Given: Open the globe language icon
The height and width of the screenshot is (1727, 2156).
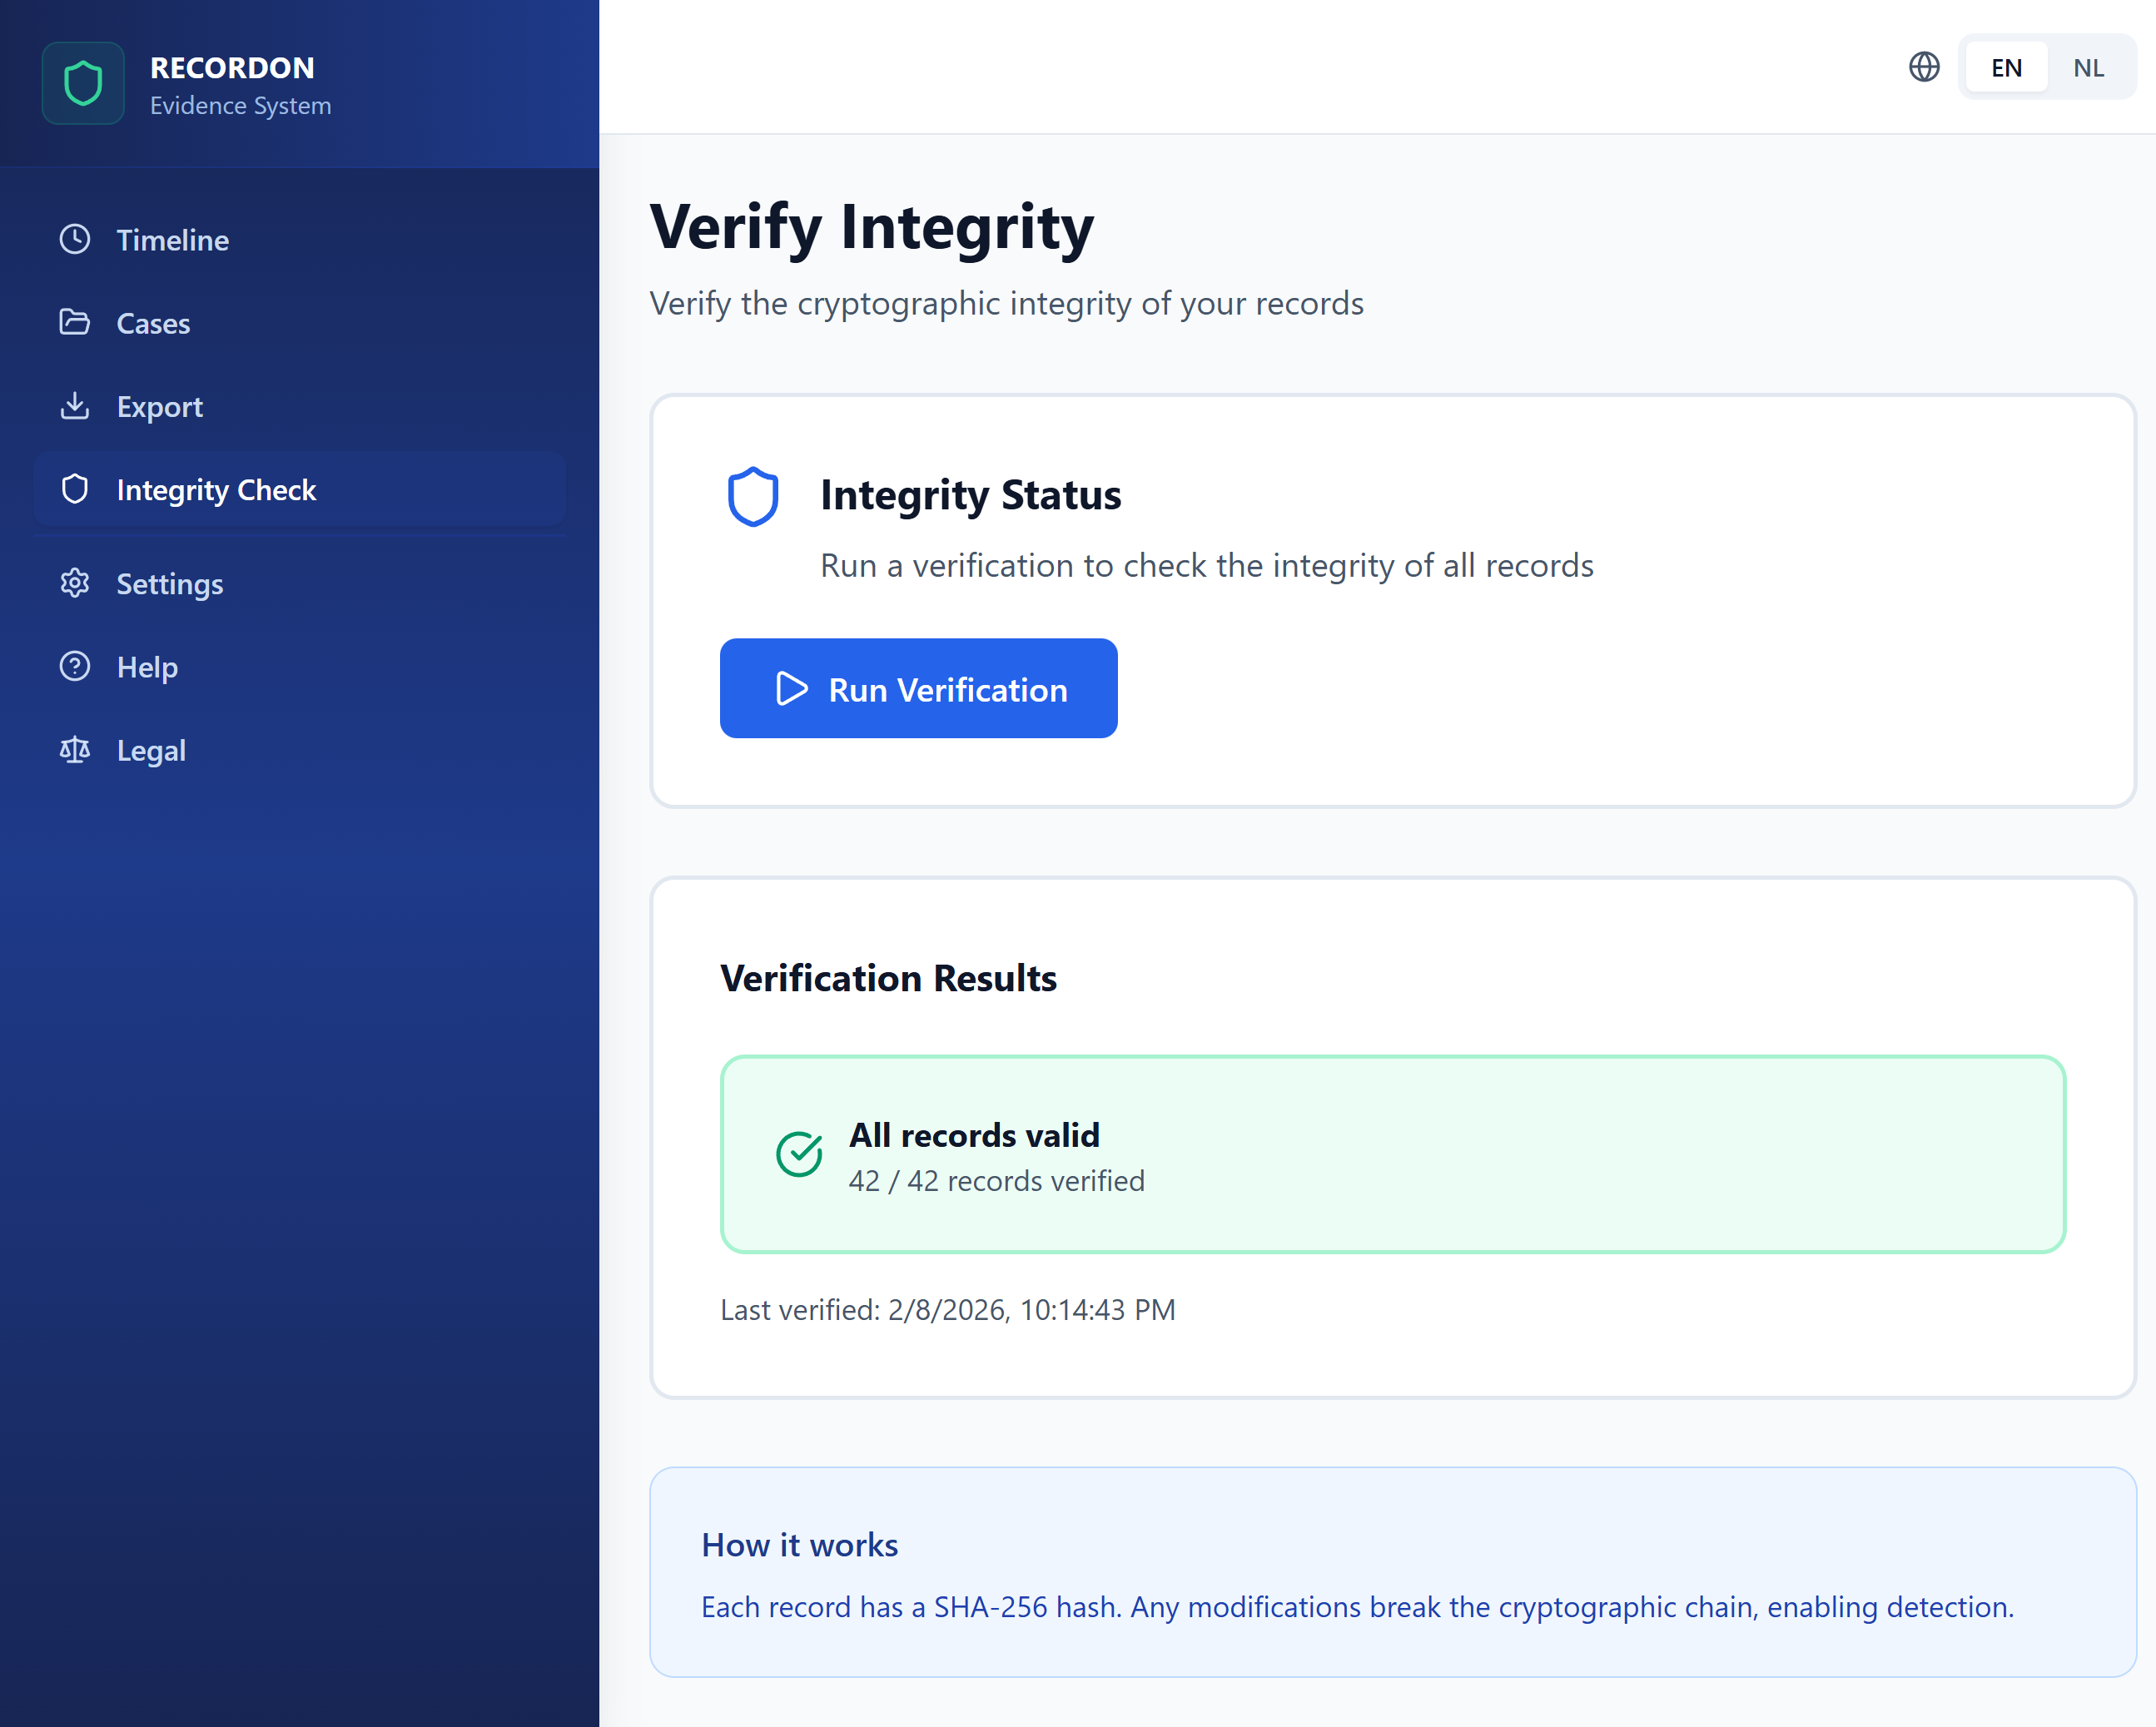Looking at the screenshot, I should pyautogui.click(x=1923, y=66).
